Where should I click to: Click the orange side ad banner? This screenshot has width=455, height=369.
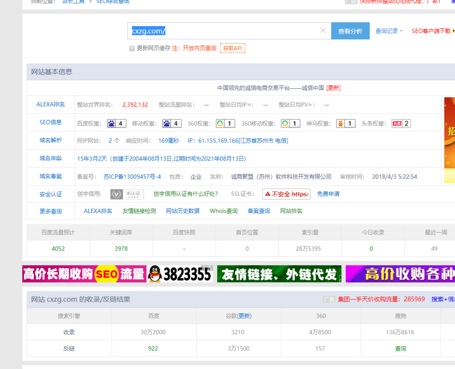coord(449,140)
